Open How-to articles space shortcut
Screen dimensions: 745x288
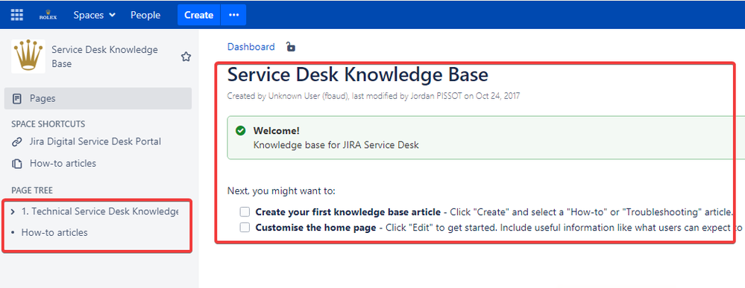pos(63,163)
